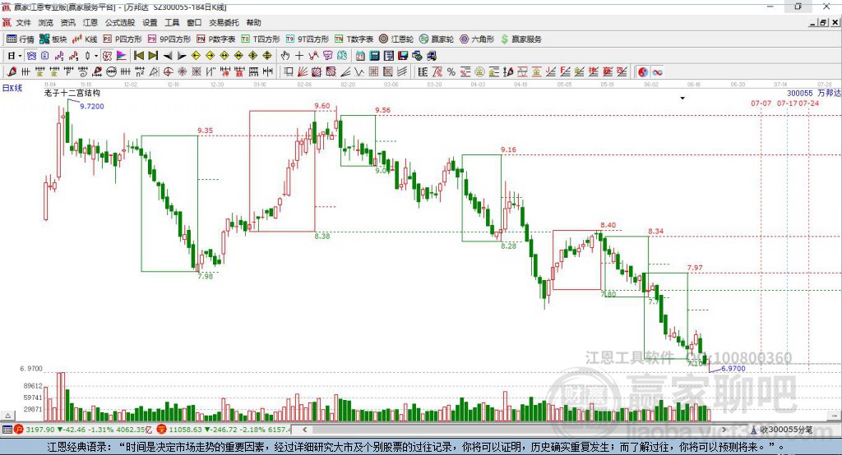Open the 公式选股 menu
The height and width of the screenshot is (455, 842).
click(120, 22)
